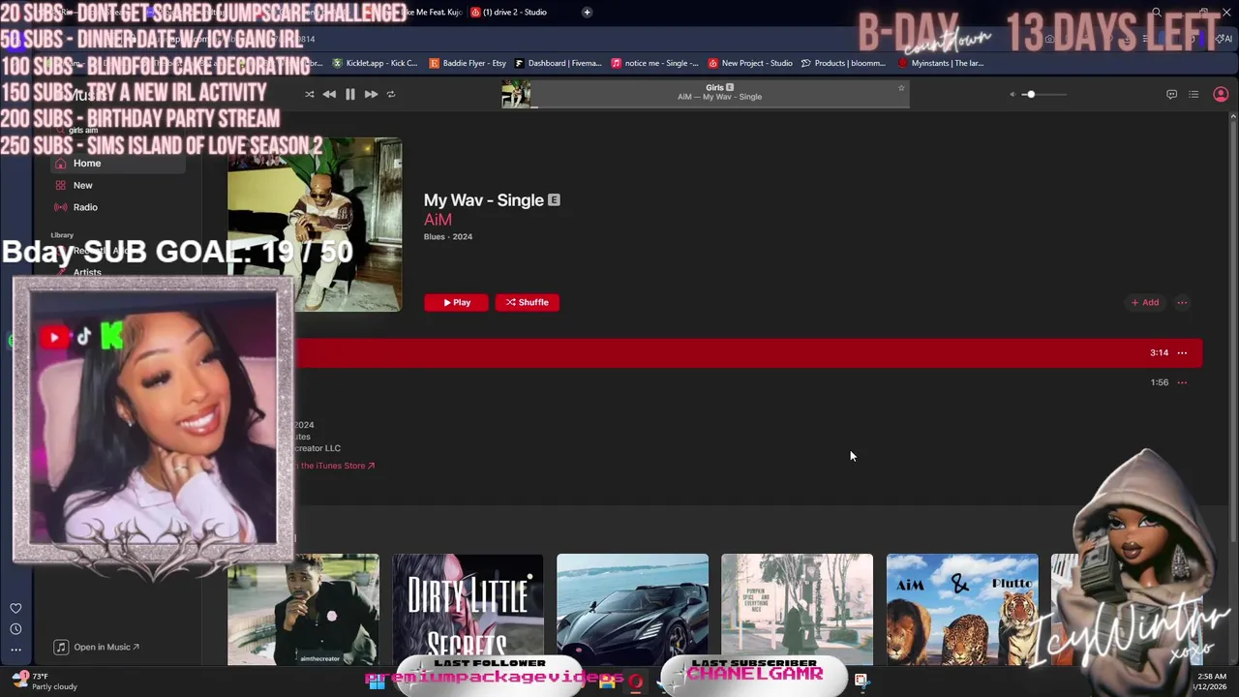
Task: Open the Products | bloomm bookmark
Action: (x=843, y=63)
